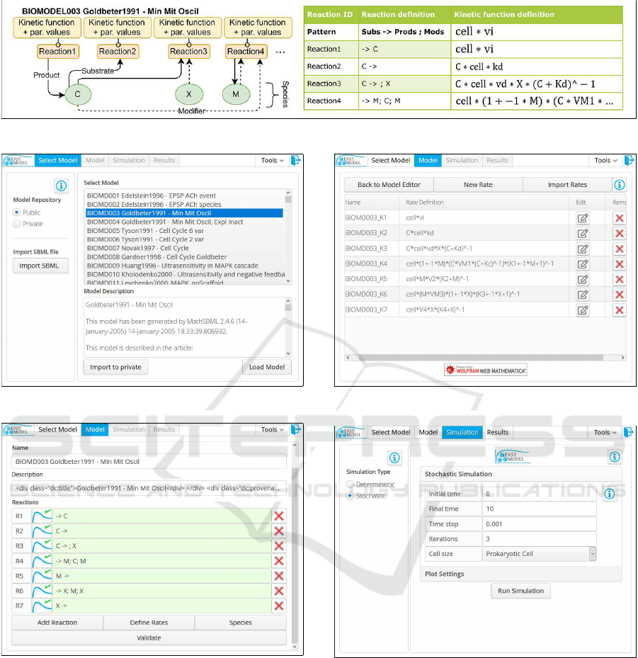Click the info icon above Model Repository
Viewport: 638px width, 658px height.
coord(61,186)
